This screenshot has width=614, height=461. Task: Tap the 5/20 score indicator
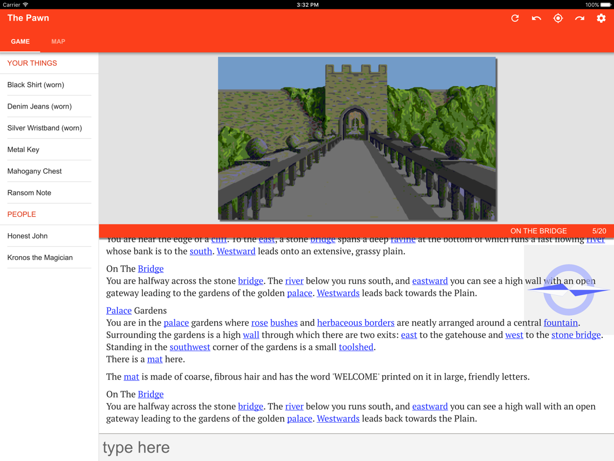click(x=599, y=231)
